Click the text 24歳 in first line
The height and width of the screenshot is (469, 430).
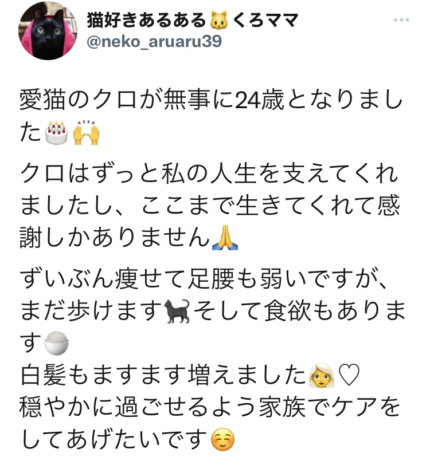259,100
